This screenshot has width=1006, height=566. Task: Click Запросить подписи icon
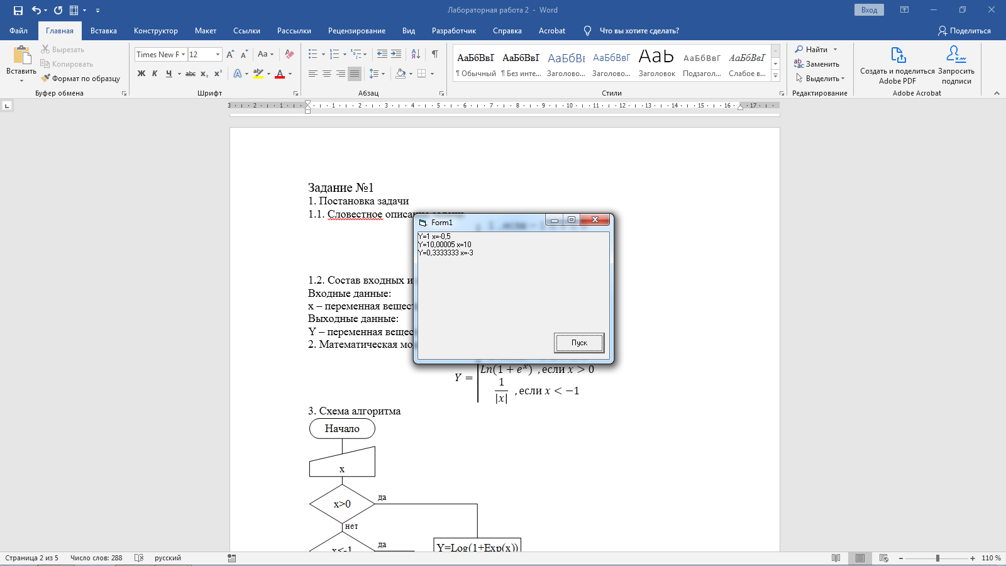point(956,65)
